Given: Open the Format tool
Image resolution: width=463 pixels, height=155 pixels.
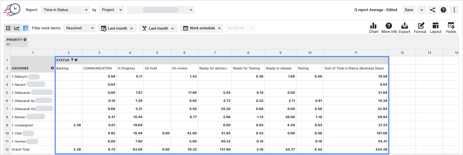Looking at the screenshot, I should 420,28.
